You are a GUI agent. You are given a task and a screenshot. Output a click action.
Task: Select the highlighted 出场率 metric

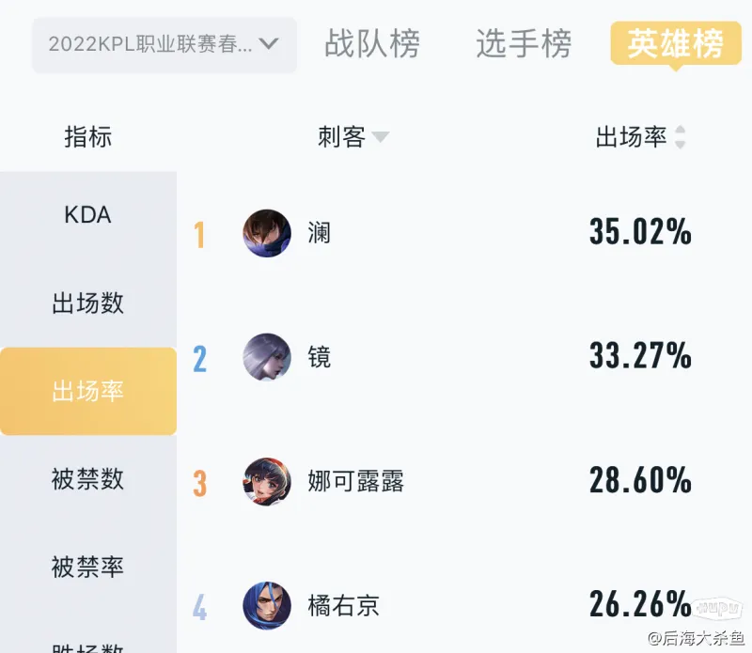click(87, 391)
